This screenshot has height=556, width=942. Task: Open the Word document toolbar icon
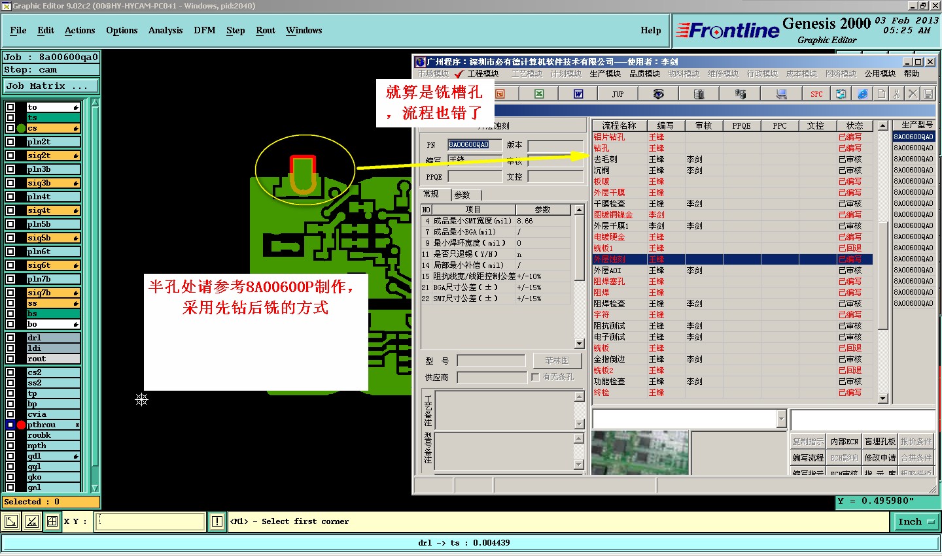pyautogui.click(x=578, y=94)
